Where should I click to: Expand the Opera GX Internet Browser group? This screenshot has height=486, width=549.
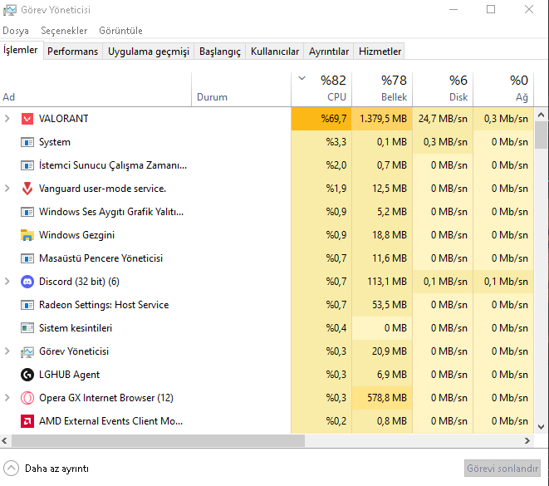coord(7,398)
